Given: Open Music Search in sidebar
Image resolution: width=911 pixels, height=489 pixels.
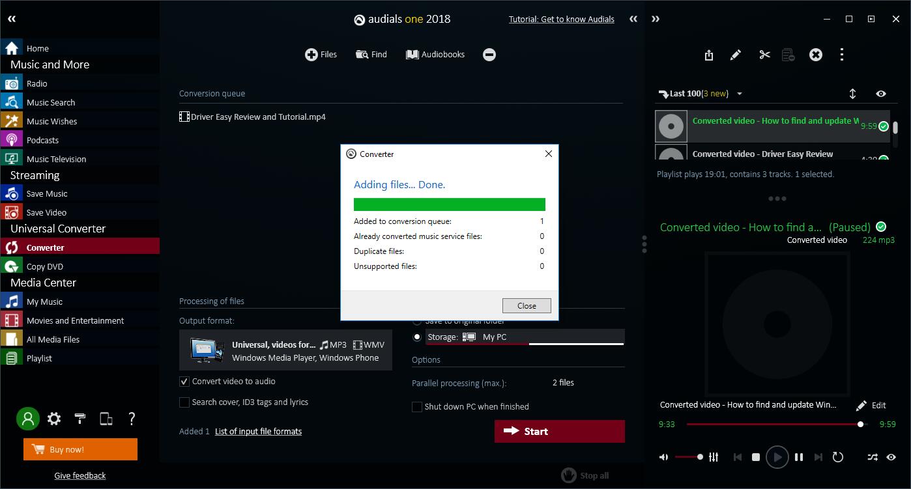Looking at the screenshot, I should pos(51,102).
